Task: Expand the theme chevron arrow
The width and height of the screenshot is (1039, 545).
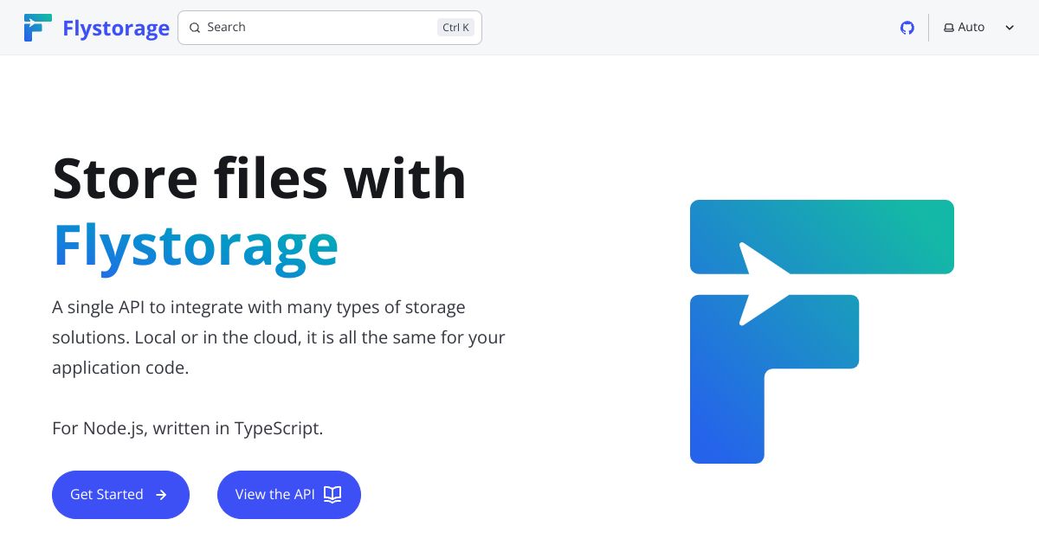Action: click(1010, 28)
